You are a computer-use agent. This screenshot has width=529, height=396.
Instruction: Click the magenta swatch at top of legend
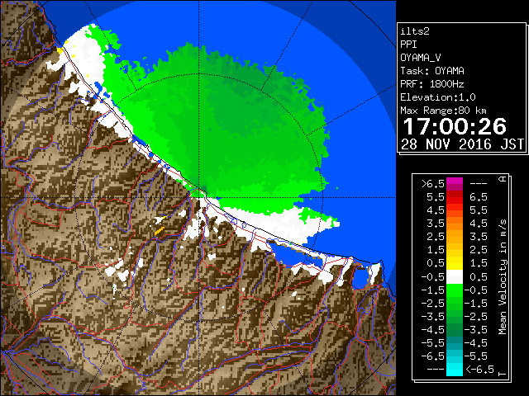(x=455, y=181)
